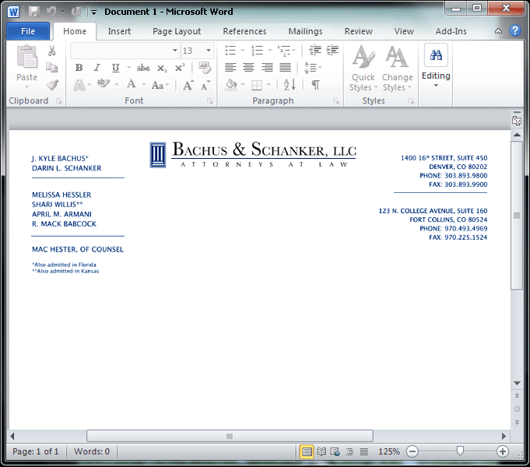The width and height of the screenshot is (530, 467).
Task: Click the Previous Page double arrow
Action: pos(517,395)
